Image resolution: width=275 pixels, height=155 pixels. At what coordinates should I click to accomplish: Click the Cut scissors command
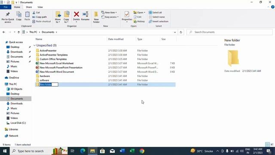pyautogui.click(x=36, y=12)
